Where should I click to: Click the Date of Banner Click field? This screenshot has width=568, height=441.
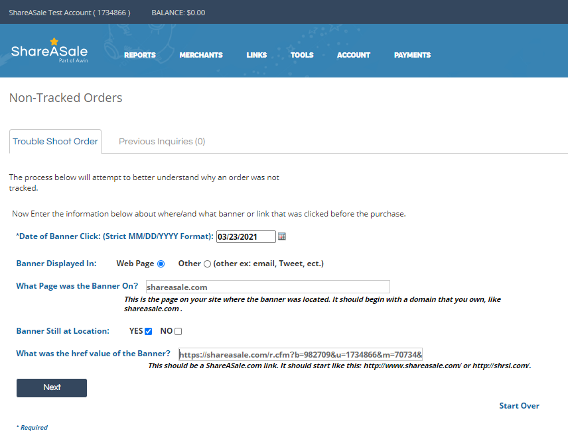(246, 237)
